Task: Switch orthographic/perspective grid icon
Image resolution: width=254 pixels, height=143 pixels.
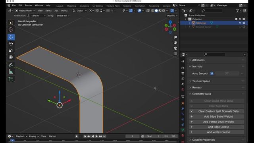Action: click(175, 54)
